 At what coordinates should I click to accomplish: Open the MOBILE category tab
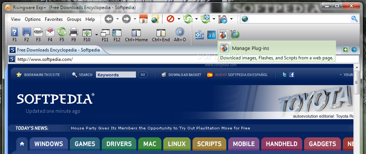(x=244, y=144)
